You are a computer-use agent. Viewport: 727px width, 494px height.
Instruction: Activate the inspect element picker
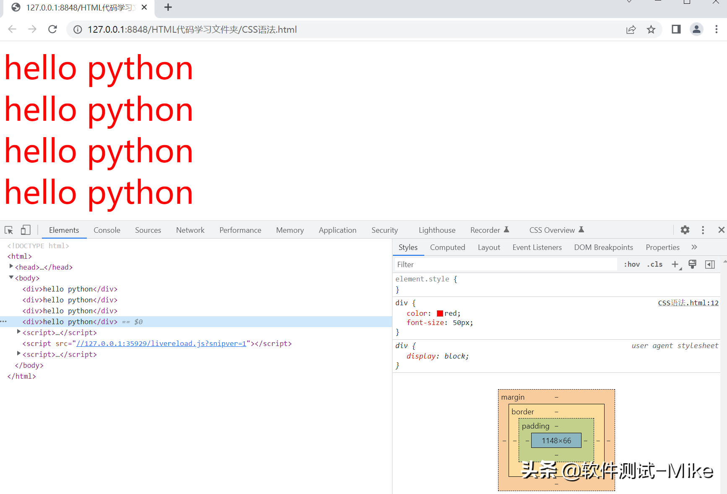point(9,230)
